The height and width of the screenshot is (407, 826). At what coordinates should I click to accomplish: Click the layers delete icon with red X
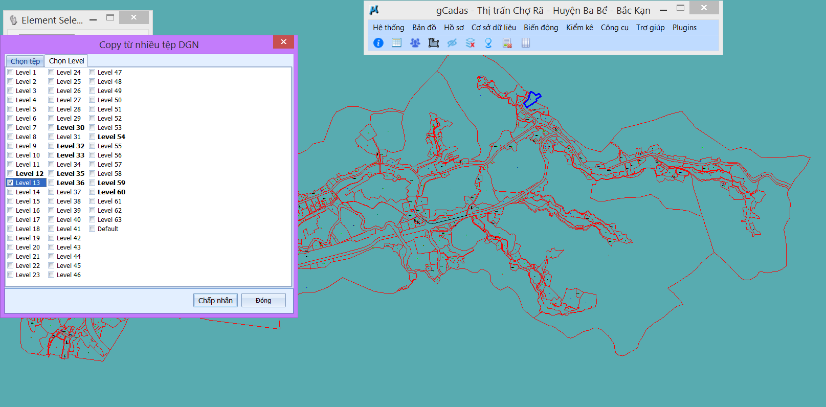[x=471, y=43]
